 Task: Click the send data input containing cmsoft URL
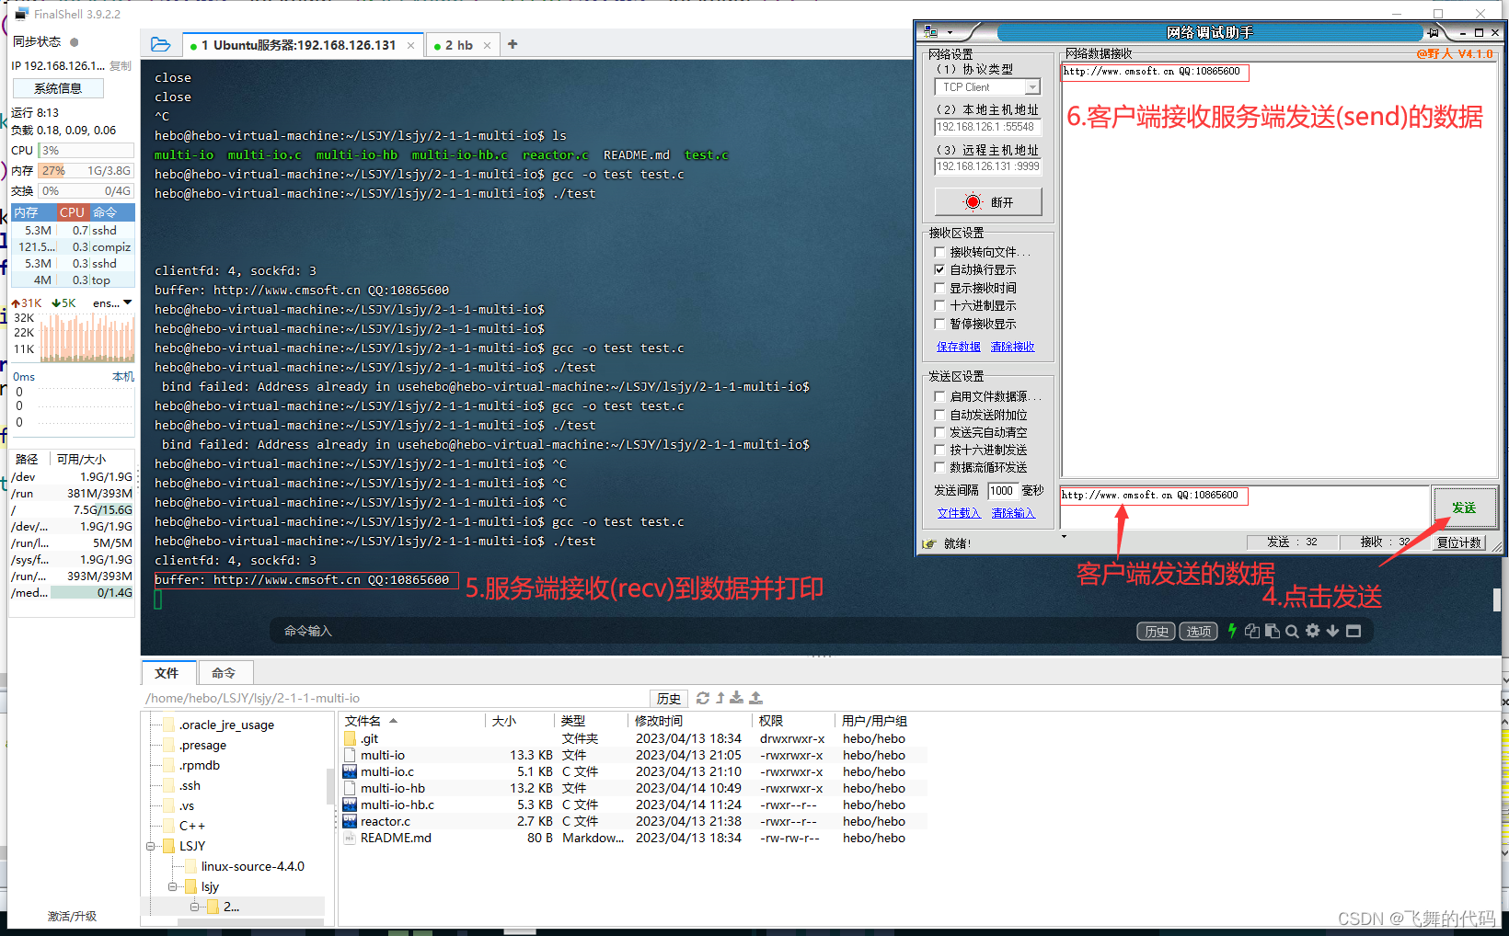click(x=1155, y=497)
